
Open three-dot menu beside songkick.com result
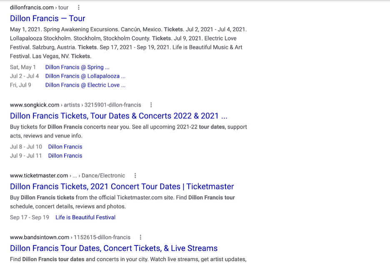151,105
